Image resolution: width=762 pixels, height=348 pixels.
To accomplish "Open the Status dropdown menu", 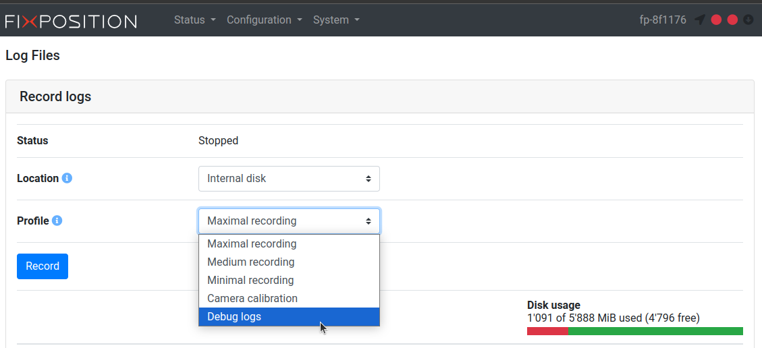I will [x=194, y=20].
